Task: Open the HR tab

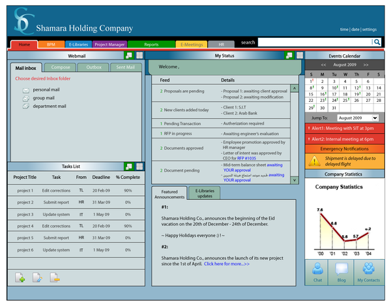Action: click(221, 44)
